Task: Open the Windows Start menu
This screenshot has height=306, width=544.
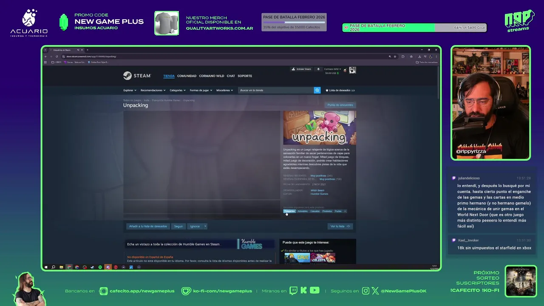Action: tap(45, 267)
